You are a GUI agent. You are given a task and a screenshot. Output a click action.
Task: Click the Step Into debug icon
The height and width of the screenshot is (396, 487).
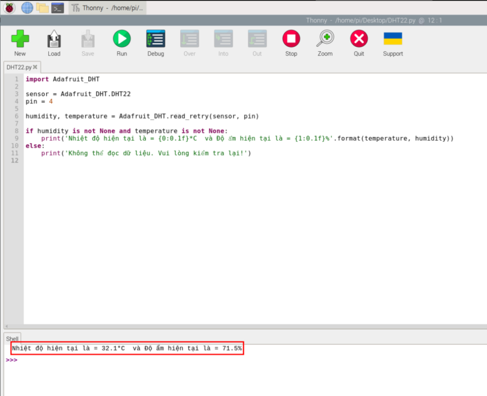(x=223, y=39)
